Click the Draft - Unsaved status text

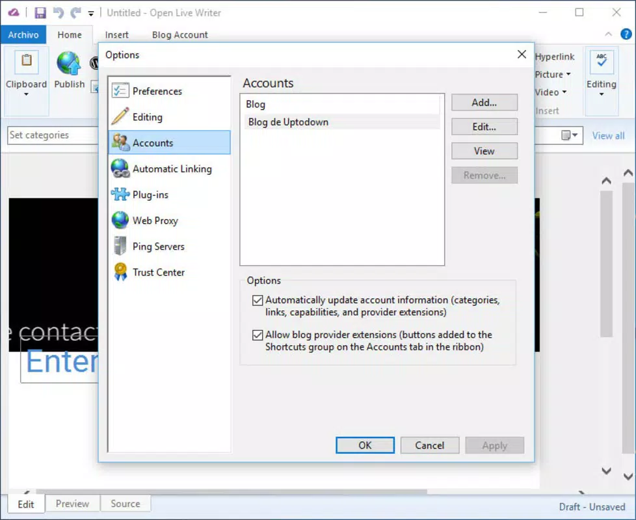(592, 506)
